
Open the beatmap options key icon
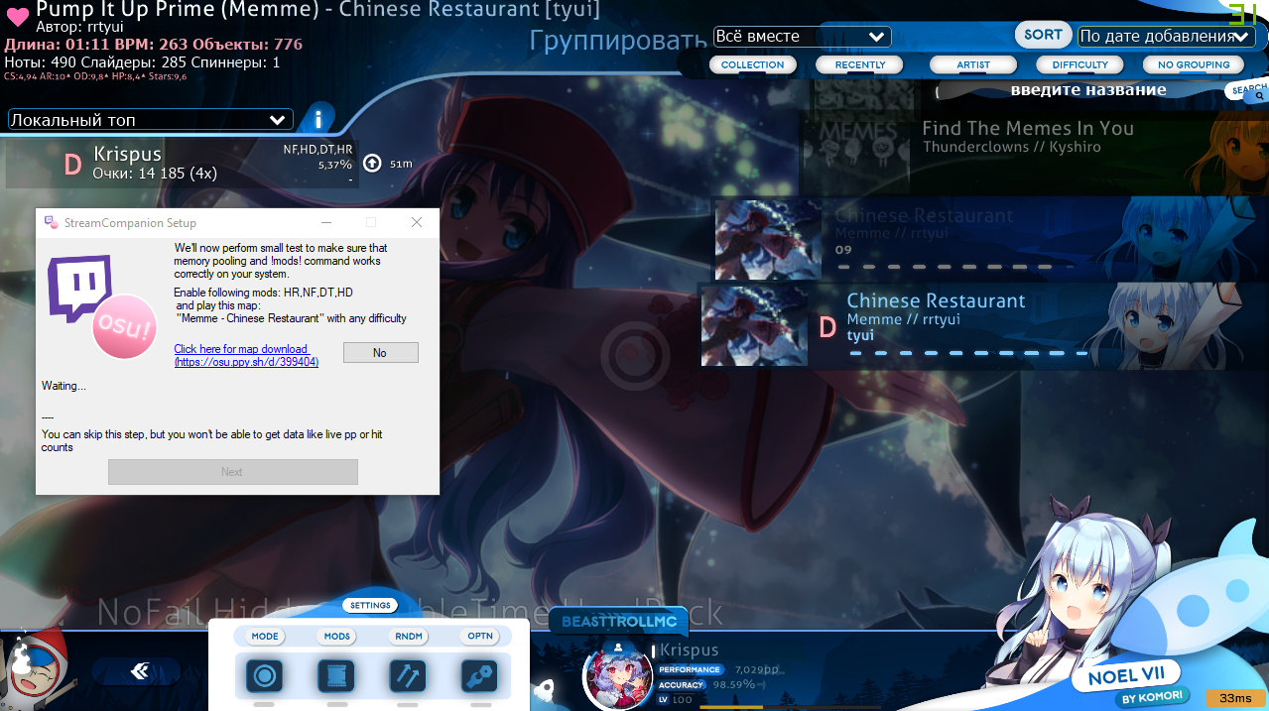pyautogui.click(x=479, y=676)
